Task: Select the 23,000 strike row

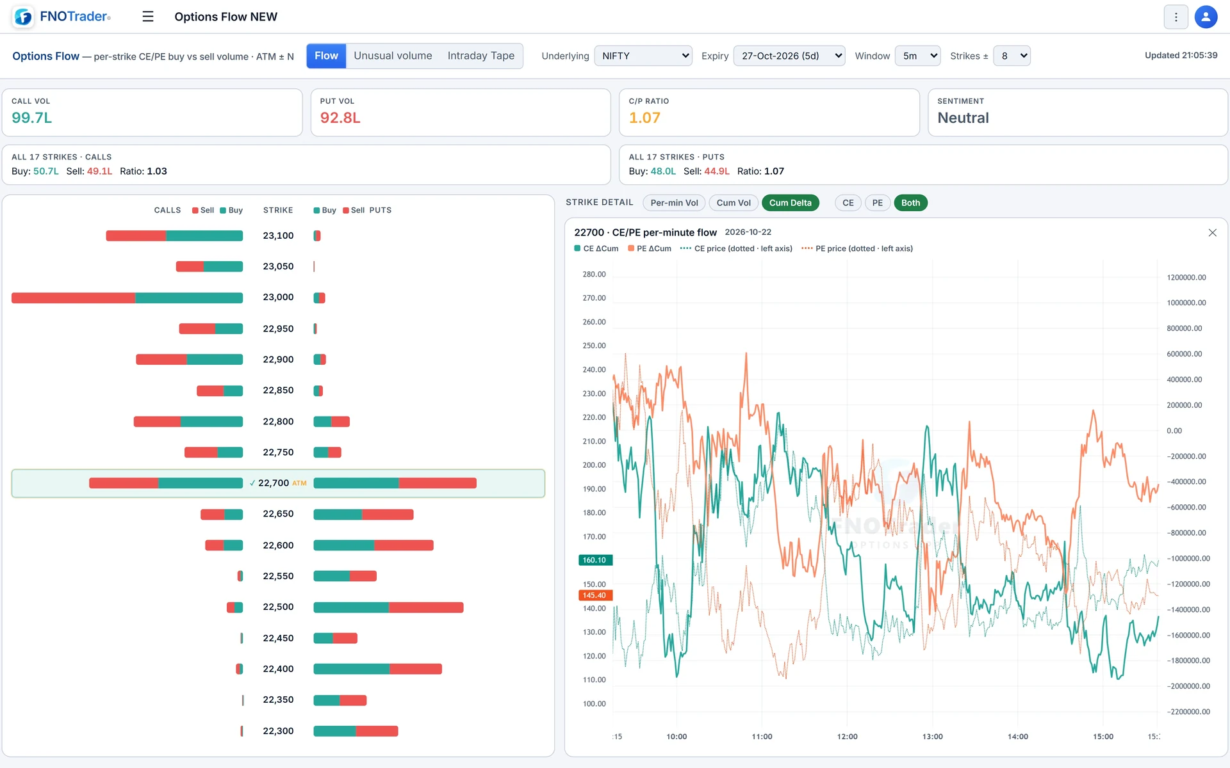Action: click(278, 298)
